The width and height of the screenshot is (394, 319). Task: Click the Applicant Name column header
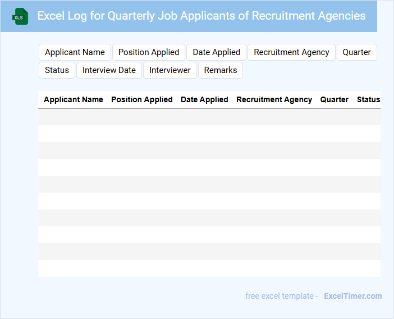pos(74,99)
